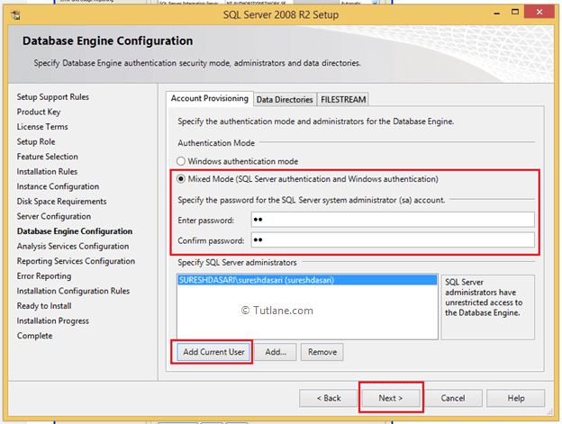The height and width of the screenshot is (424, 562).
Task: Click the SQL Server administrators description box
Action: pos(488,307)
